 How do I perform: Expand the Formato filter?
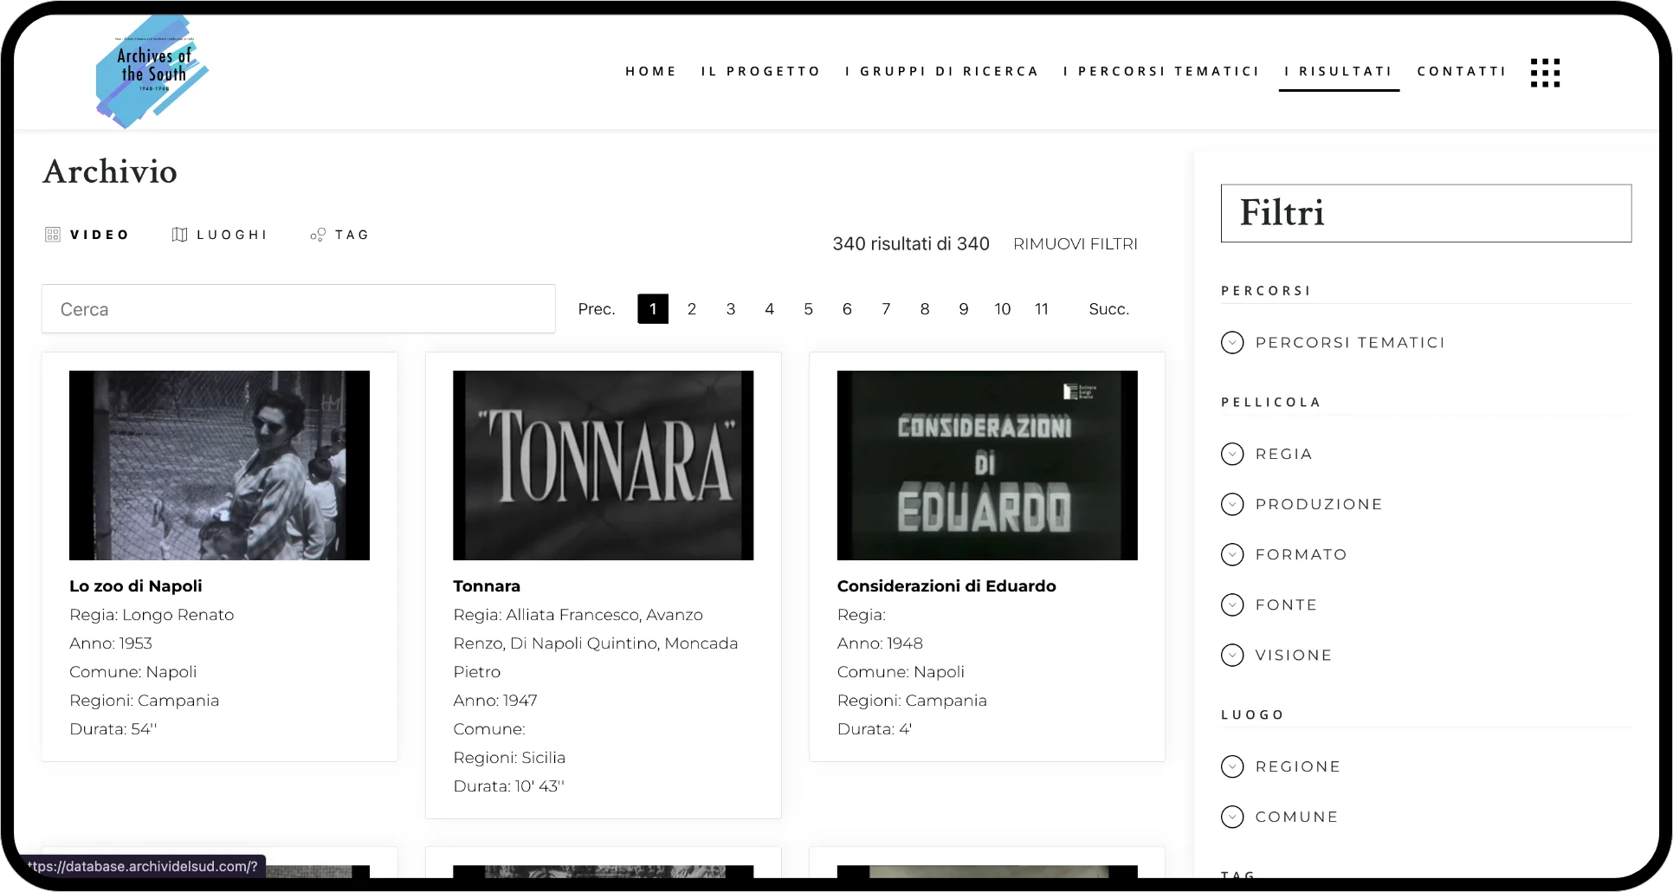coord(1232,554)
